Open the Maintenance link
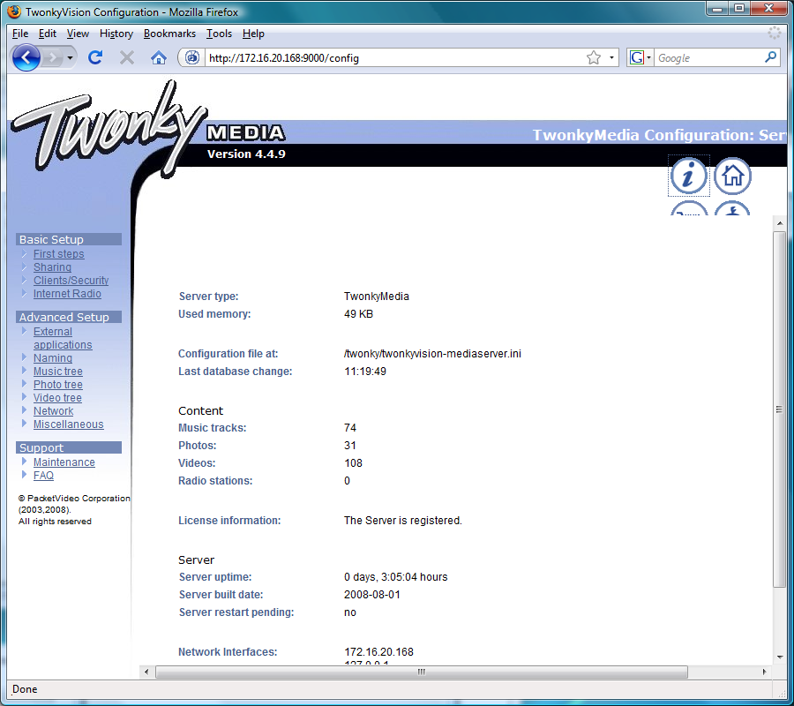Viewport: 794px width, 706px height. (64, 462)
